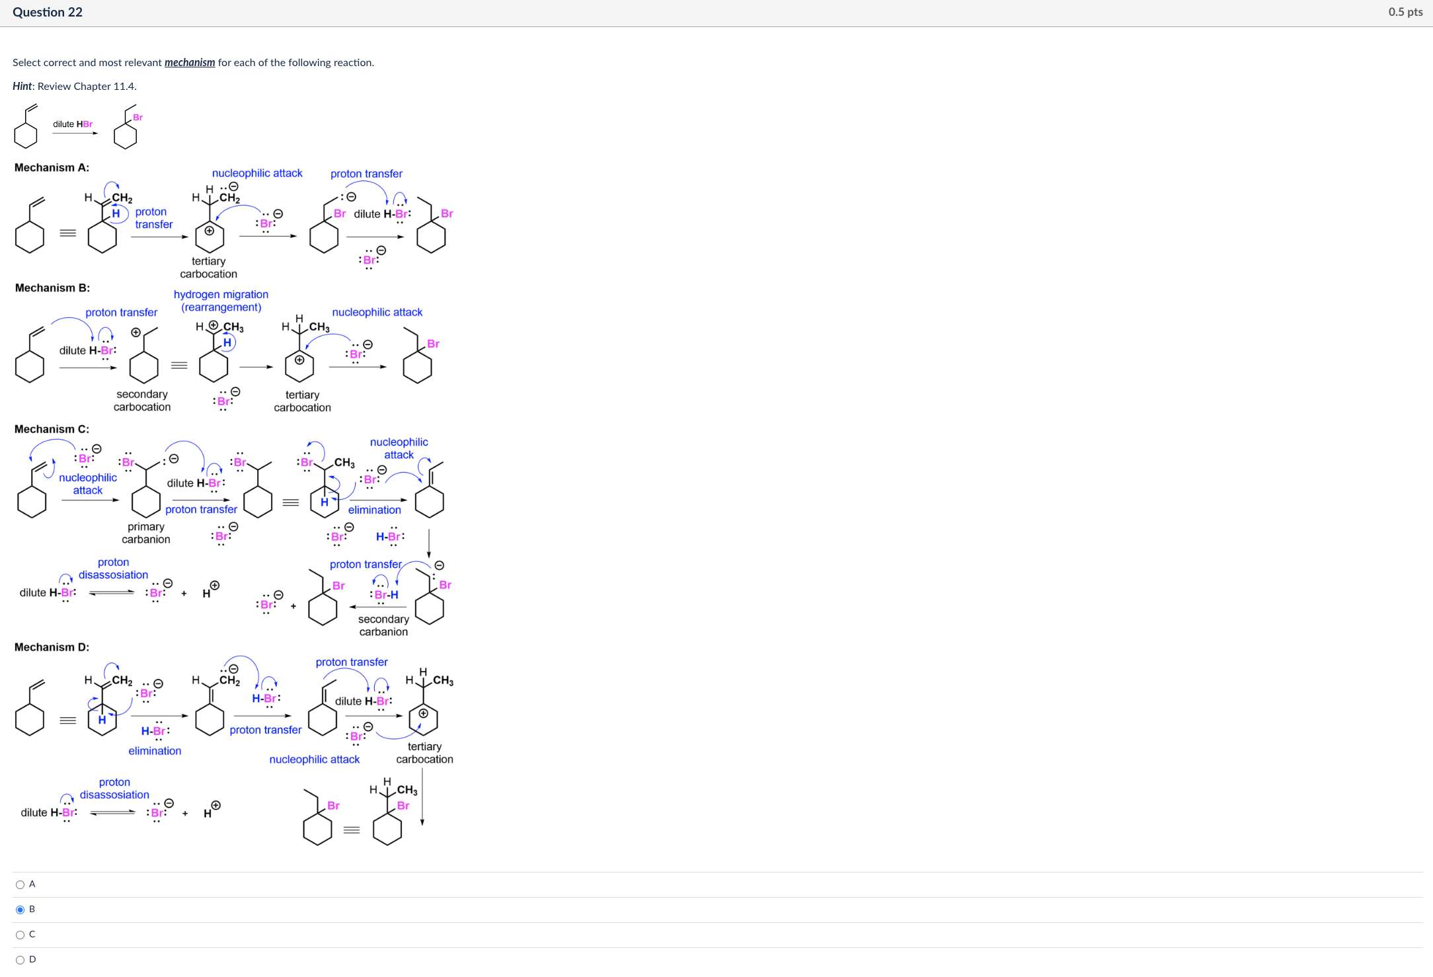Select radio button for answer C
The width and height of the screenshot is (1433, 977).
[20, 934]
